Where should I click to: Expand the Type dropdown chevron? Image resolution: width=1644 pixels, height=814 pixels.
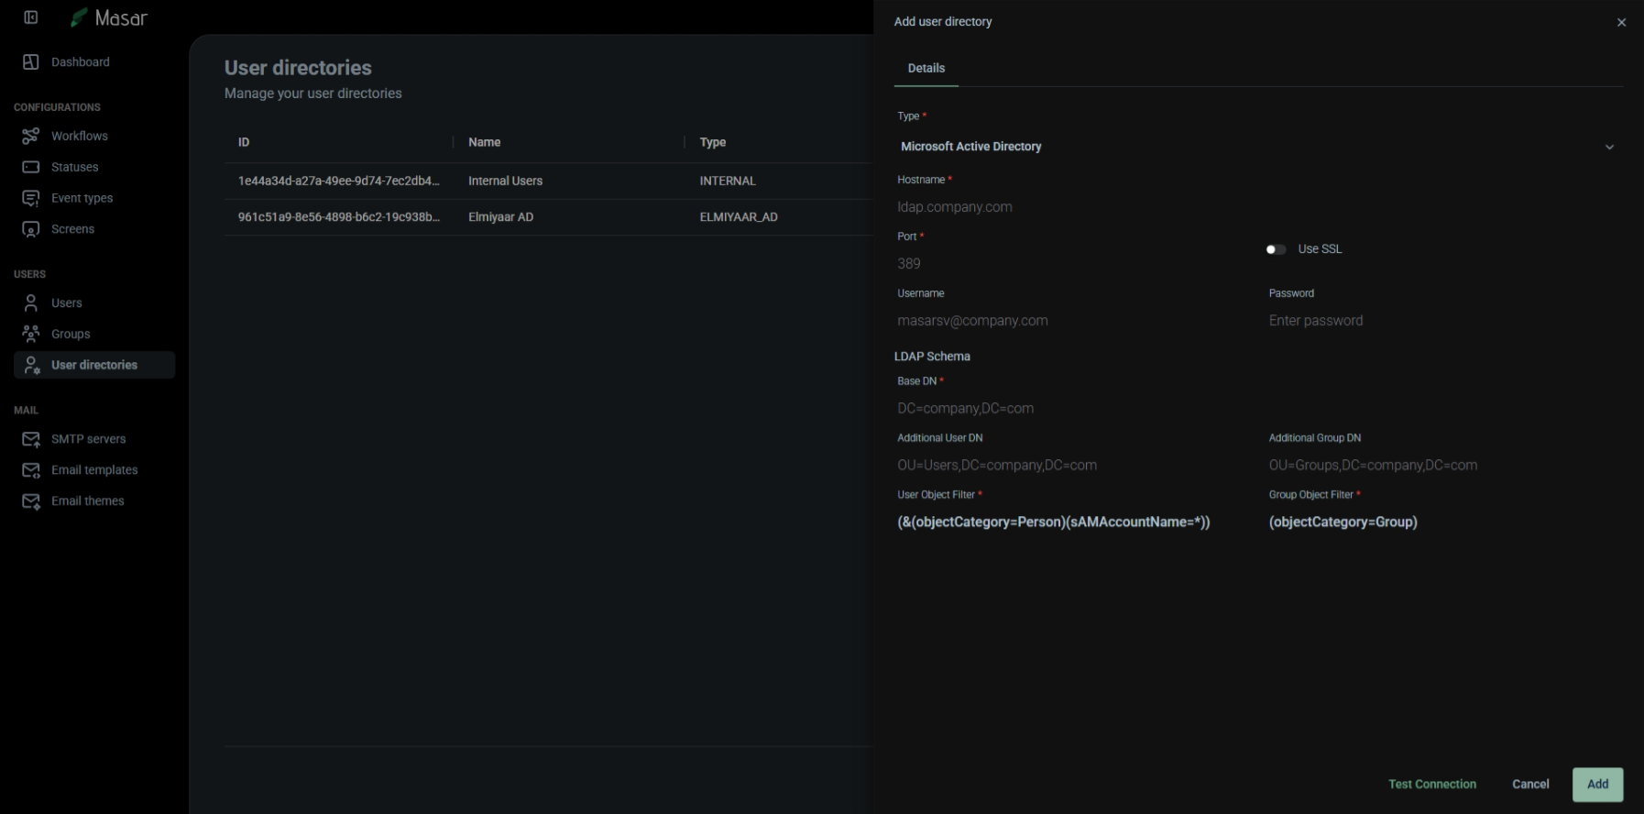[1609, 147]
